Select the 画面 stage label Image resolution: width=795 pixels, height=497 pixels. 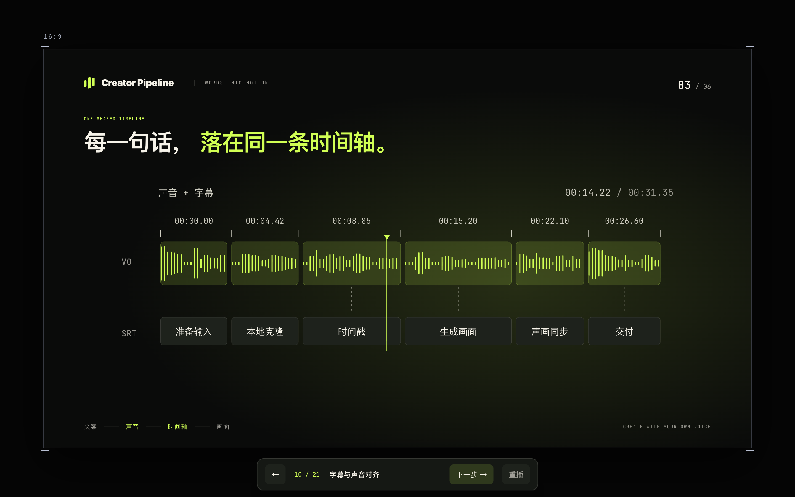click(223, 427)
